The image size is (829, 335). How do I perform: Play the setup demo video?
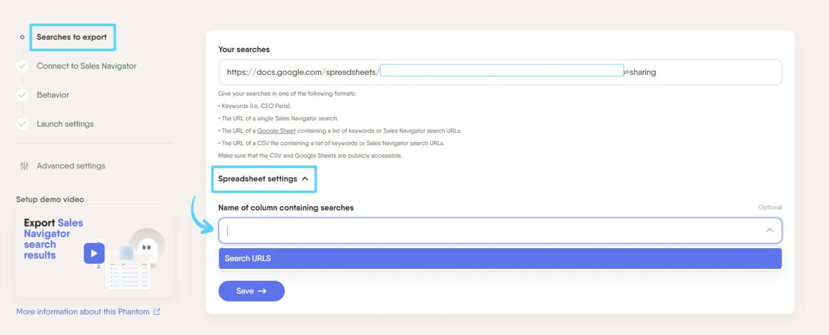click(x=94, y=253)
